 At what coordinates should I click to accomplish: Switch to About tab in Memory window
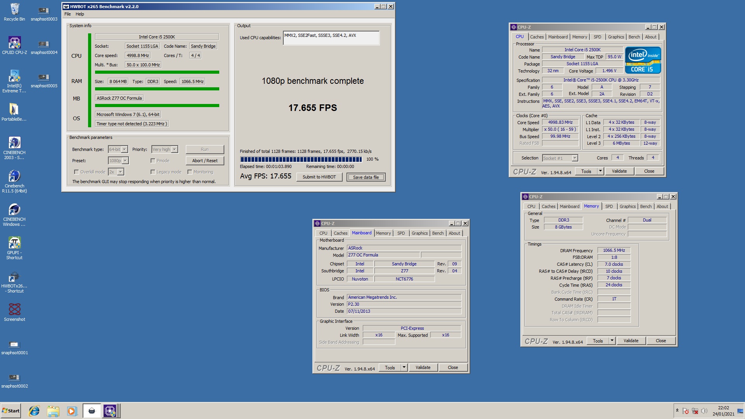point(662,206)
